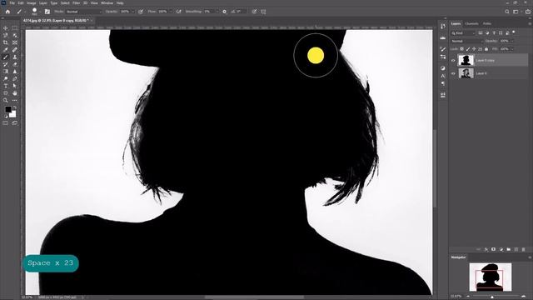Select the History Brush tool

tap(6, 64)
